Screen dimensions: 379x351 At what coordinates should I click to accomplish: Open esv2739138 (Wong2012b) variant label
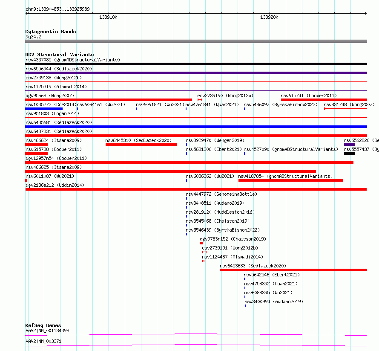coord(54,78)
